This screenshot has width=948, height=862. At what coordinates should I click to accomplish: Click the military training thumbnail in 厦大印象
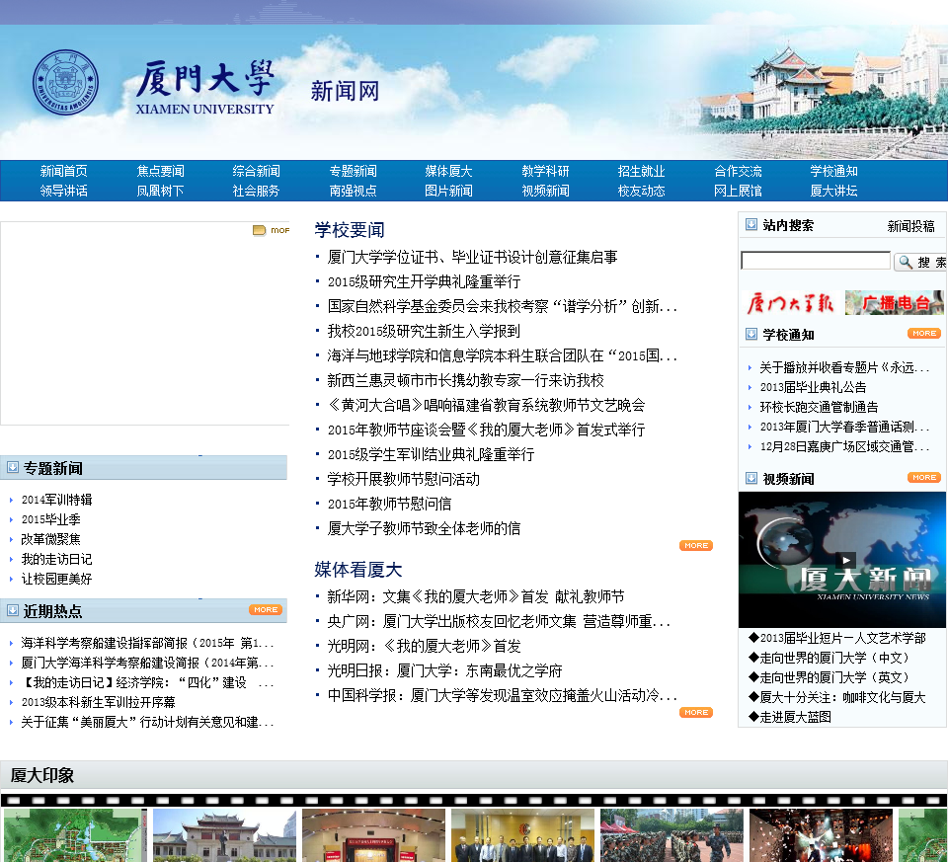tap(671, 835)
